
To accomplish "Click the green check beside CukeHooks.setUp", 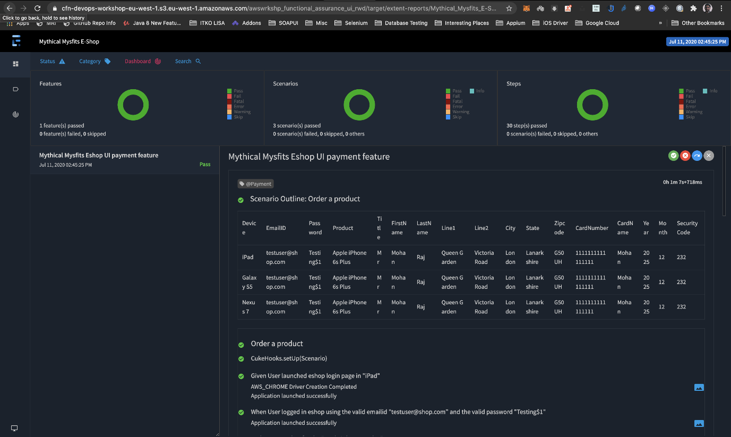I will tap(240, 359).
